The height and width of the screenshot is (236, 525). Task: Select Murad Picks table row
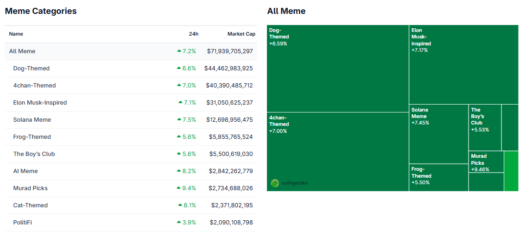[x=130, y=188]
